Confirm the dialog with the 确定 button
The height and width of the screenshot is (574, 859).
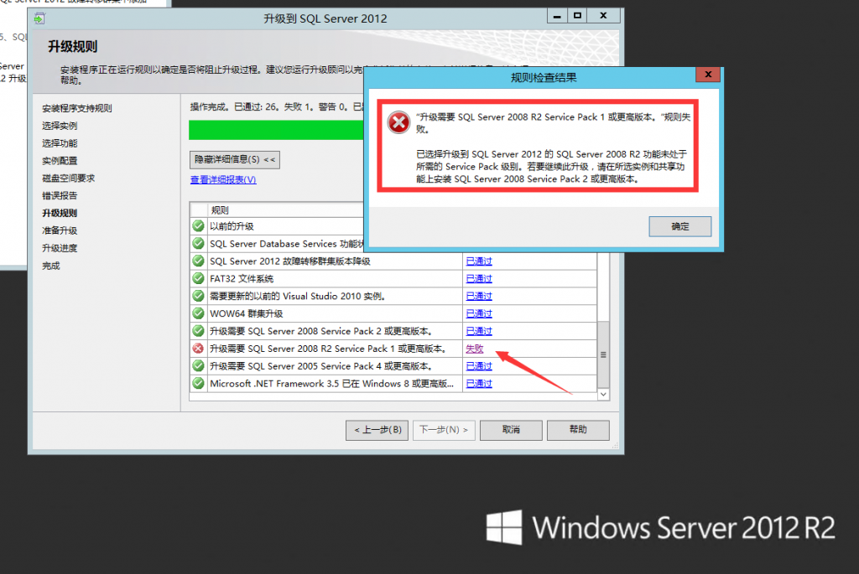click(x=679, y=226)
